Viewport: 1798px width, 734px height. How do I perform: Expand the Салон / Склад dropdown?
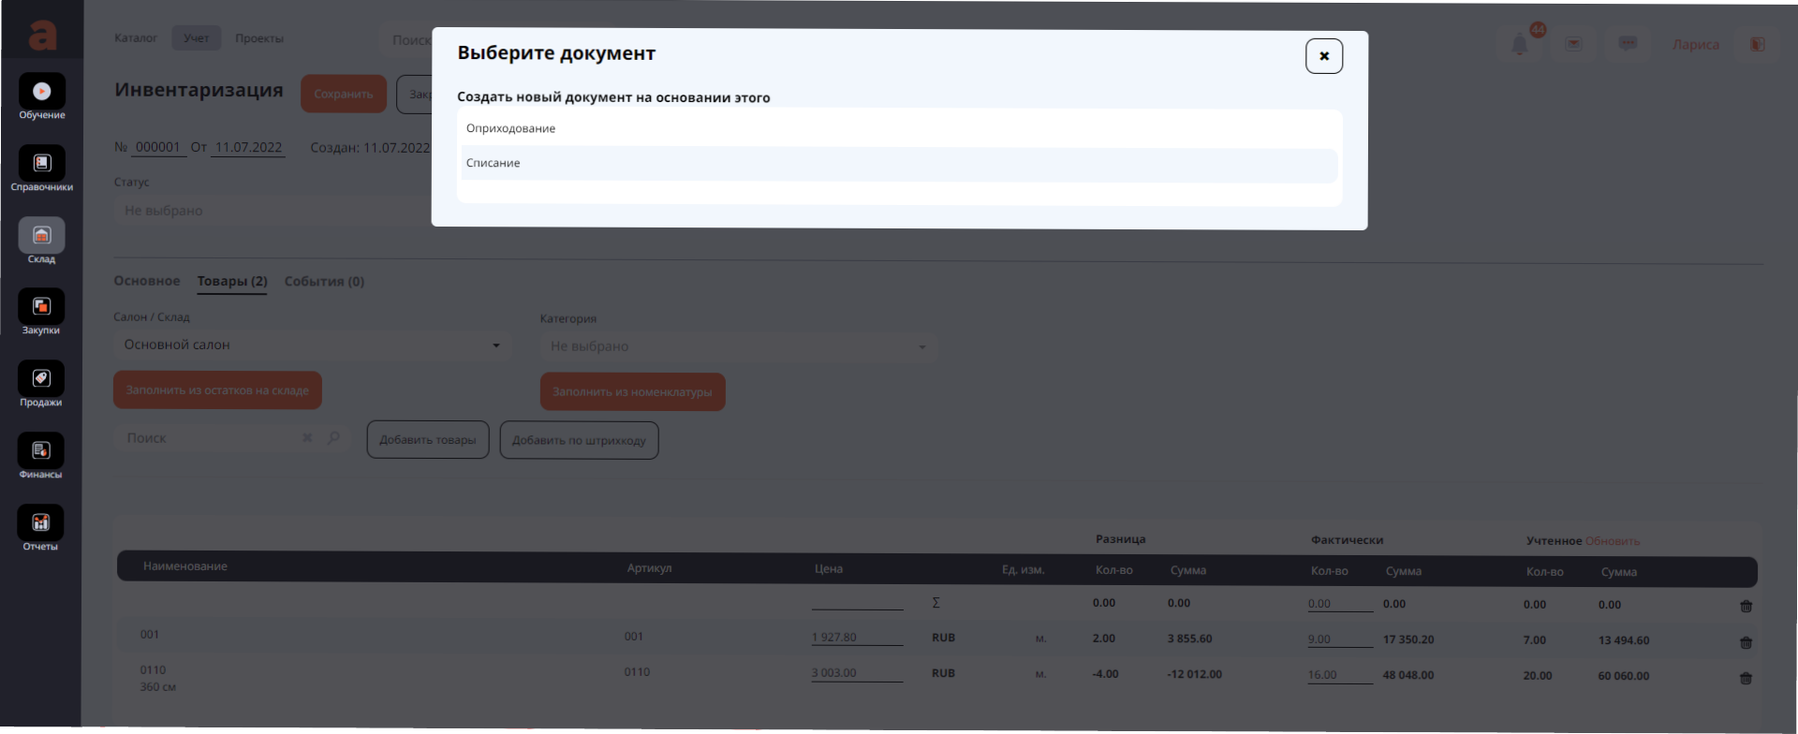311,345
